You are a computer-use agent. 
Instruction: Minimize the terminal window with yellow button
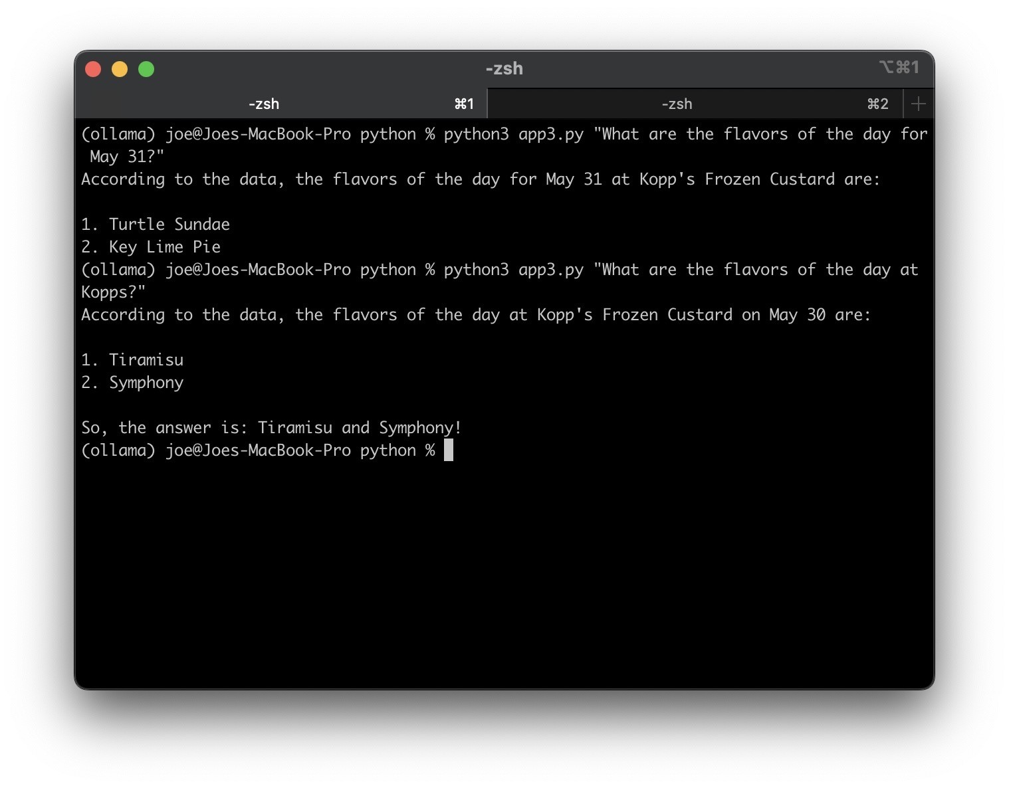pyautogui.click(x=120, y=69)
